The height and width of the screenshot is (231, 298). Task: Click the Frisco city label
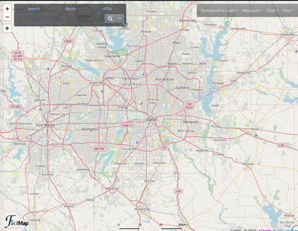click(146, 32)
